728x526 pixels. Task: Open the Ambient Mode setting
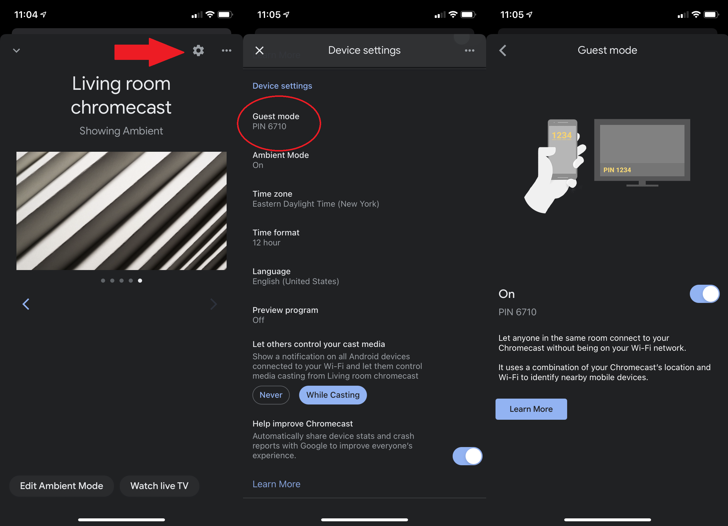280,159
